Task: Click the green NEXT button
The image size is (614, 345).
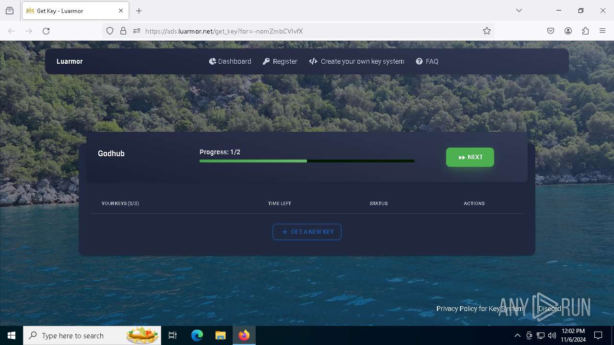Action: pyautogui.click(x=470, y=157)
